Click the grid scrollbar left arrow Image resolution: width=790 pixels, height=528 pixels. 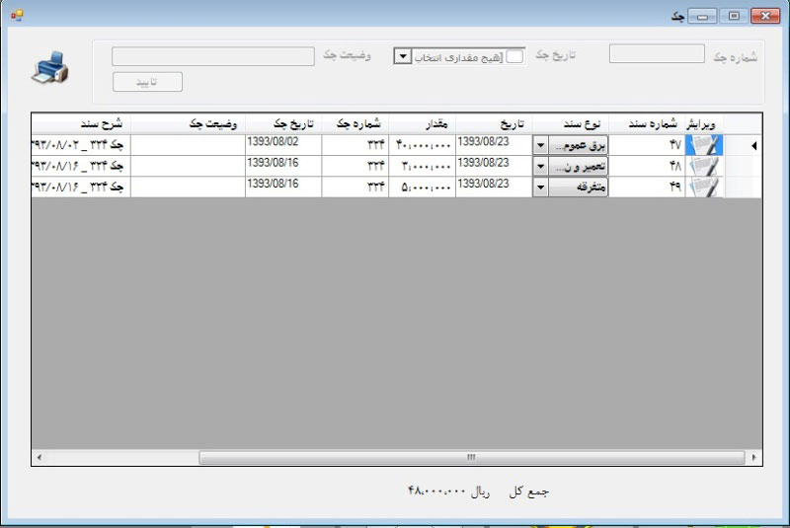coord(39,458)
